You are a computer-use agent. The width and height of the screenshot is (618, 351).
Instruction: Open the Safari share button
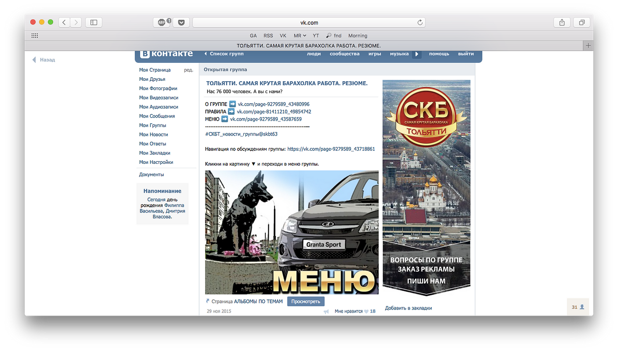tap(562, 23)
